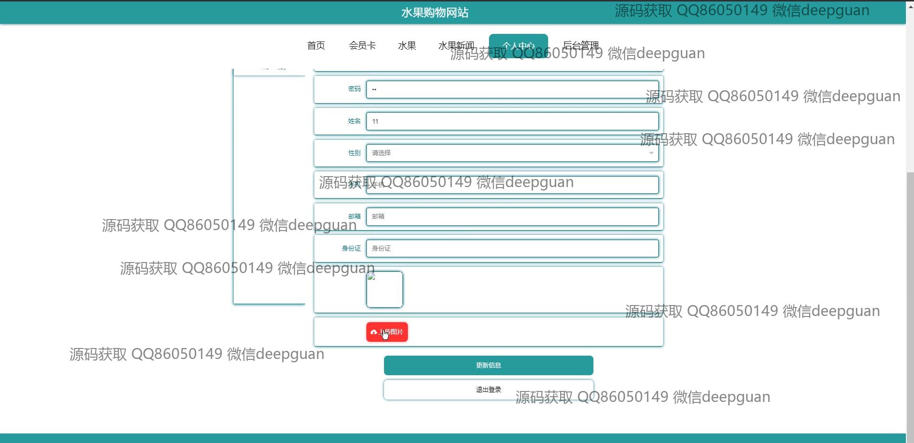Select the highlighted 个人中心 tab
The image size is (914, 443).
(518, 46)
